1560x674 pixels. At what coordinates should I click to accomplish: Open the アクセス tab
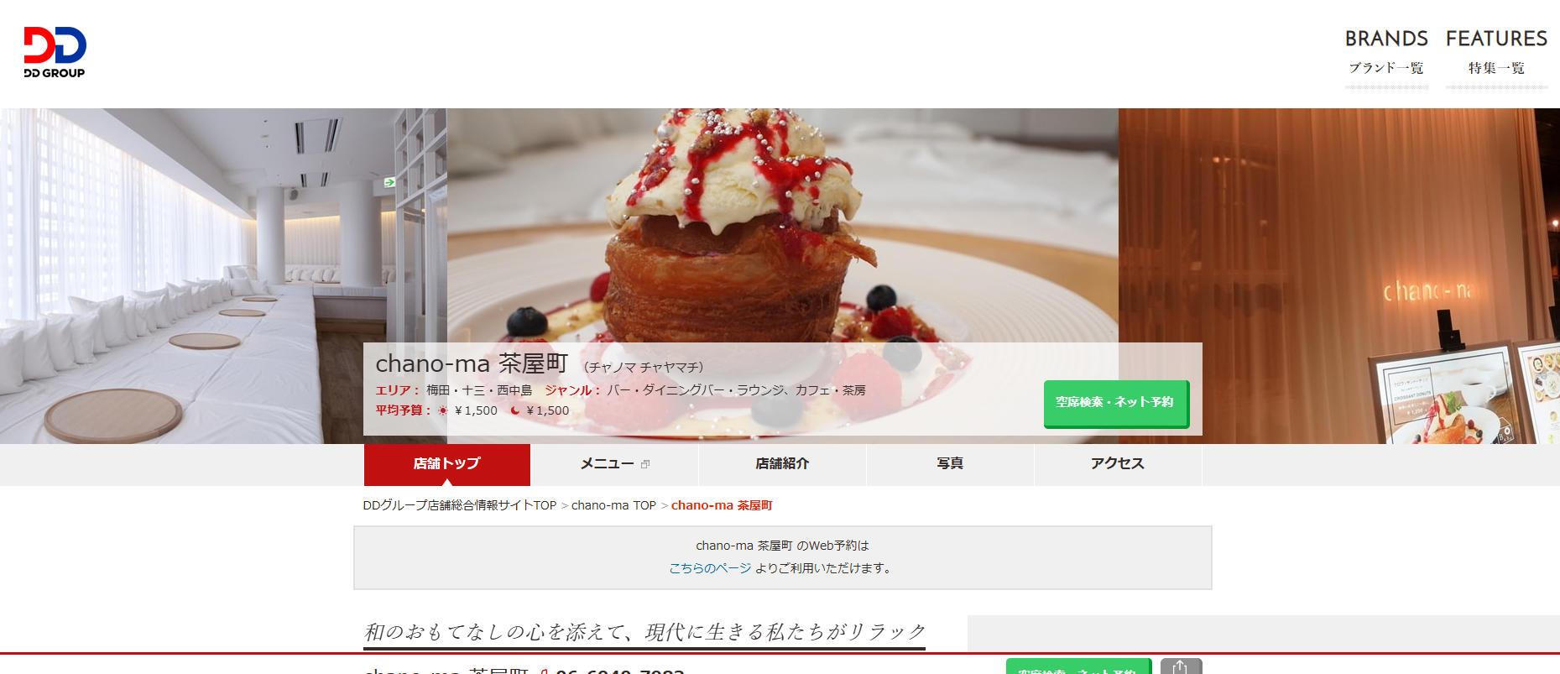click(x=1118, y=464)
